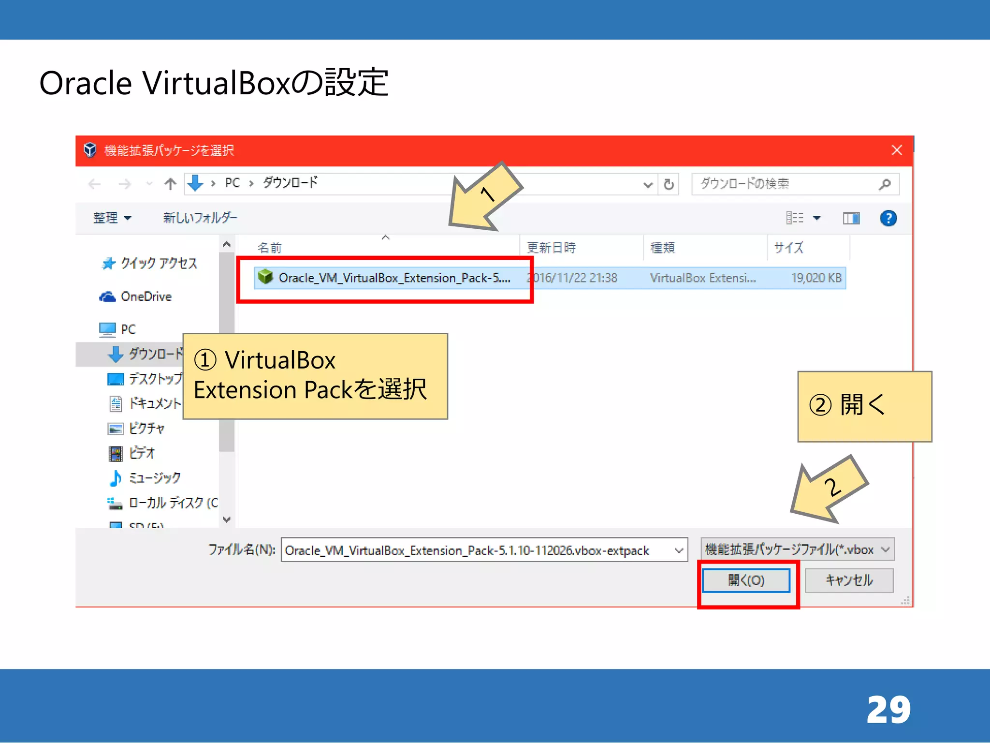This screenshot has width=990, height=743.
Task: Click the ピクチャ image icon
Action: tap(115, 429)
